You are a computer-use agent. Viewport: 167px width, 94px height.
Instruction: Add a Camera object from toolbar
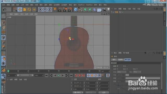[104, 10]
